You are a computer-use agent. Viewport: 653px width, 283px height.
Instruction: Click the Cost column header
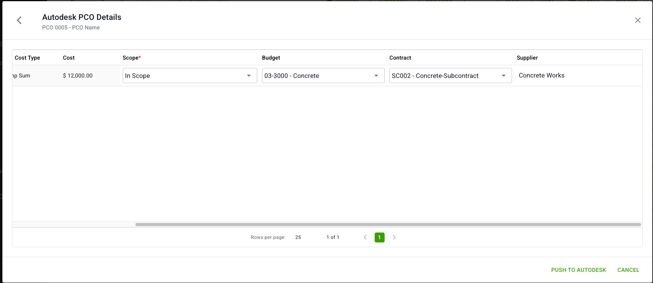(x=69, y=58)
